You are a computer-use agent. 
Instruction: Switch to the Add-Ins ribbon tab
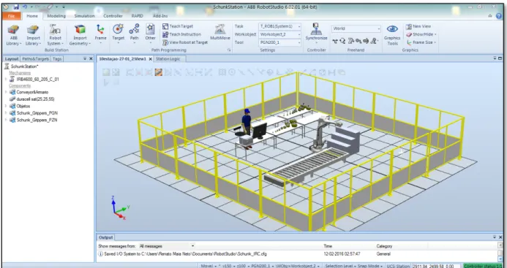(x=161, y=16)
